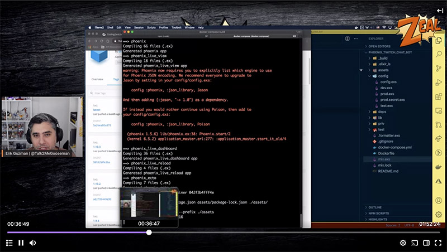Expand the lib folder
Viewport: 447px width, 252px height.
click(380, 118)
